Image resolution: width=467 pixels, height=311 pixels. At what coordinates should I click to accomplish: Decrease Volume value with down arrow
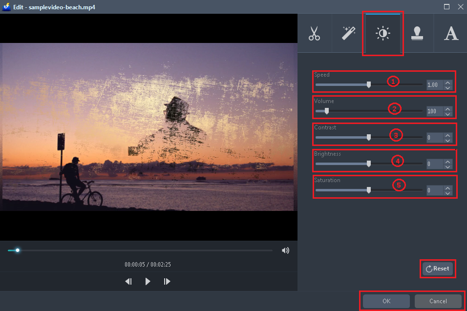[447, 114]
